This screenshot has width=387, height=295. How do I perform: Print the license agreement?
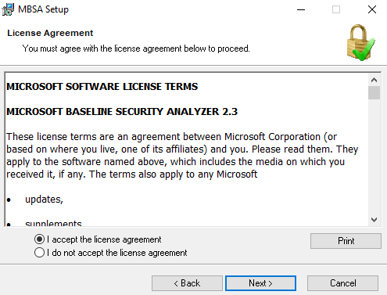(x=346, y=241)
